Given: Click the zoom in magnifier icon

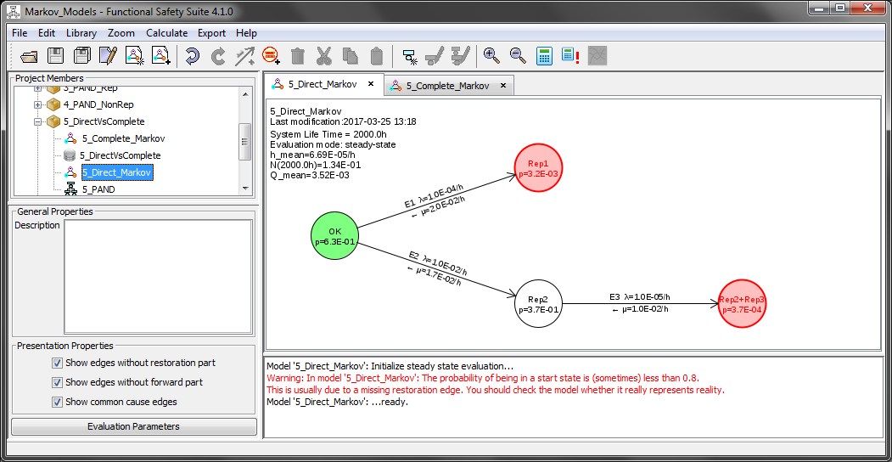Looking at the screenshot, I should tap(491, 56).
